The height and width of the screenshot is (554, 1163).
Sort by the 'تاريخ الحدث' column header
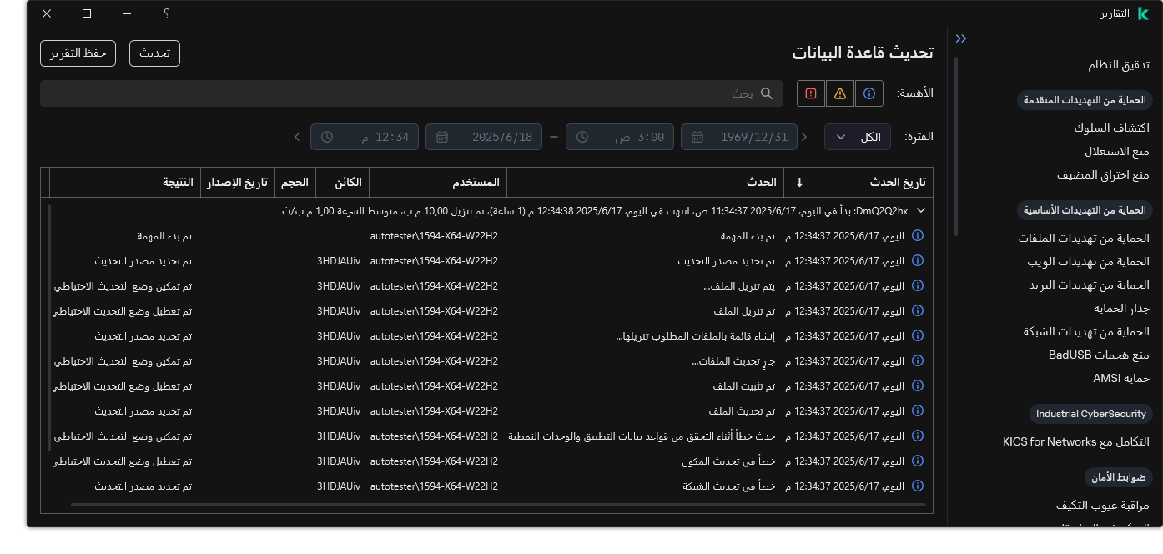coord(898,182)
